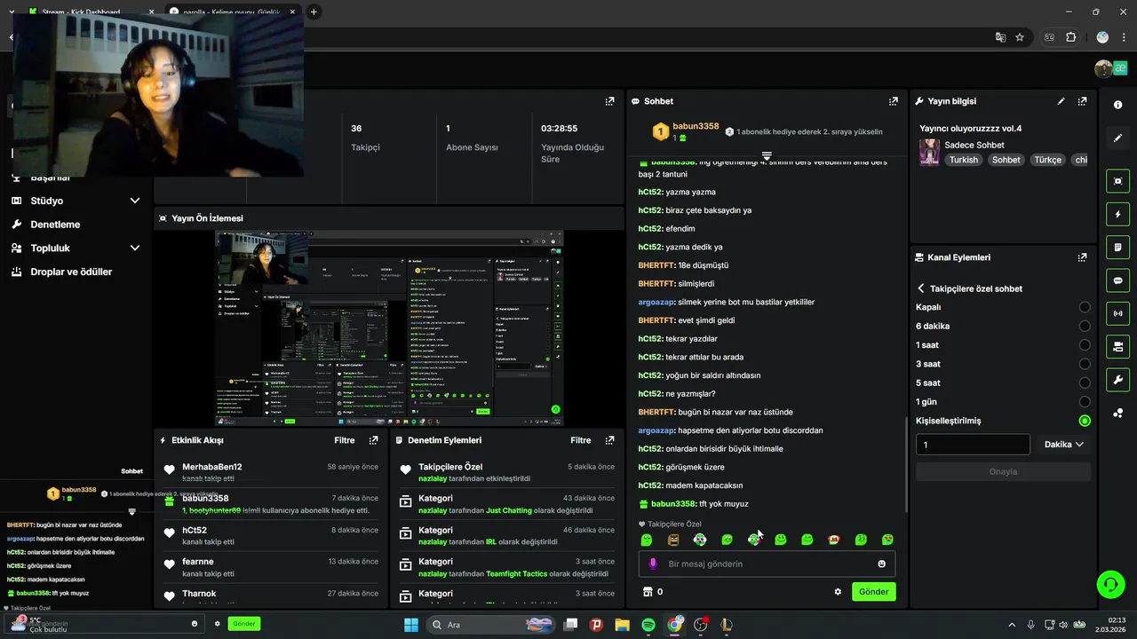The width and height of the screenshot is (1137, 639).
Task: Click the small Gönder button in overlay chat
Action: 244,624
